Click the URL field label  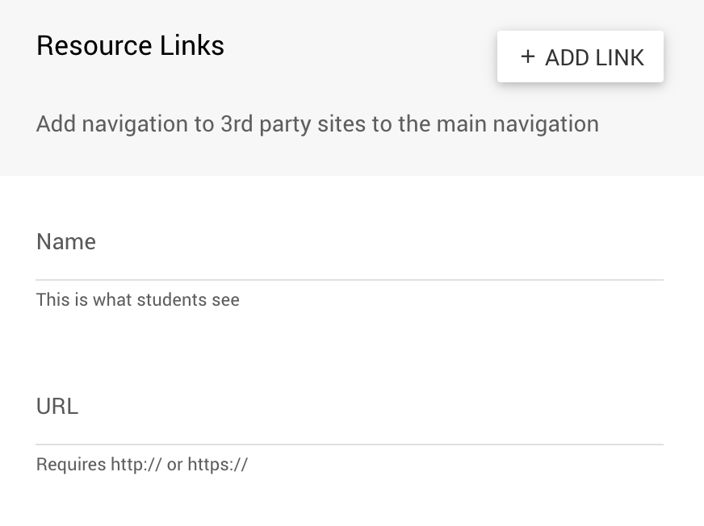pyautogui.click(x=57, y=407)
